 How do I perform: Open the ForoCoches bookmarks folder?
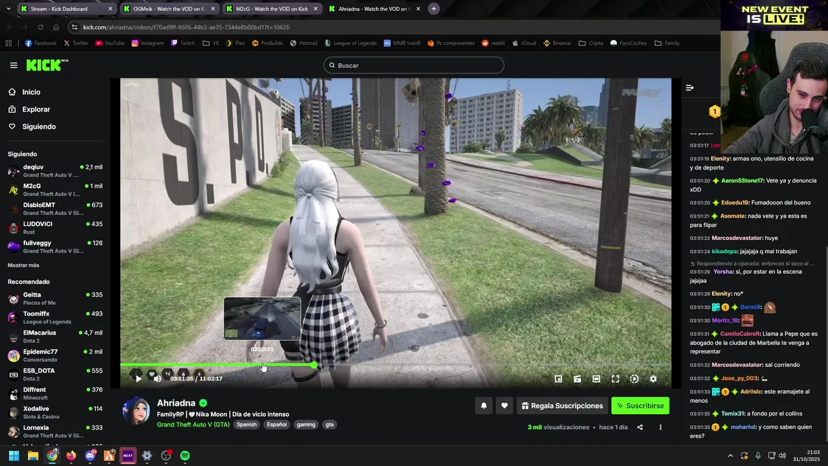pos(628,43)
